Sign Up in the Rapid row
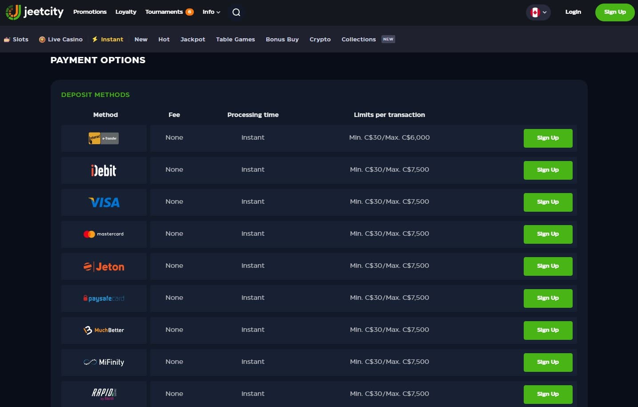This screenshot has height=407, width=638. point(548,394)
